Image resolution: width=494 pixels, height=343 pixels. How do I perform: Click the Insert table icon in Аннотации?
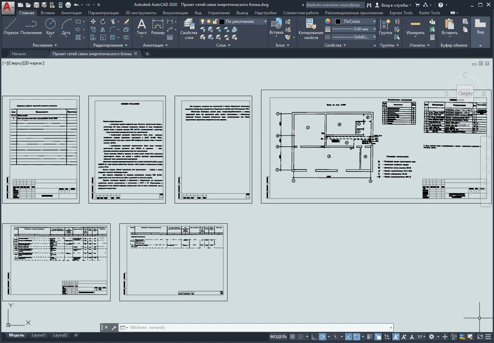point(170,37)
